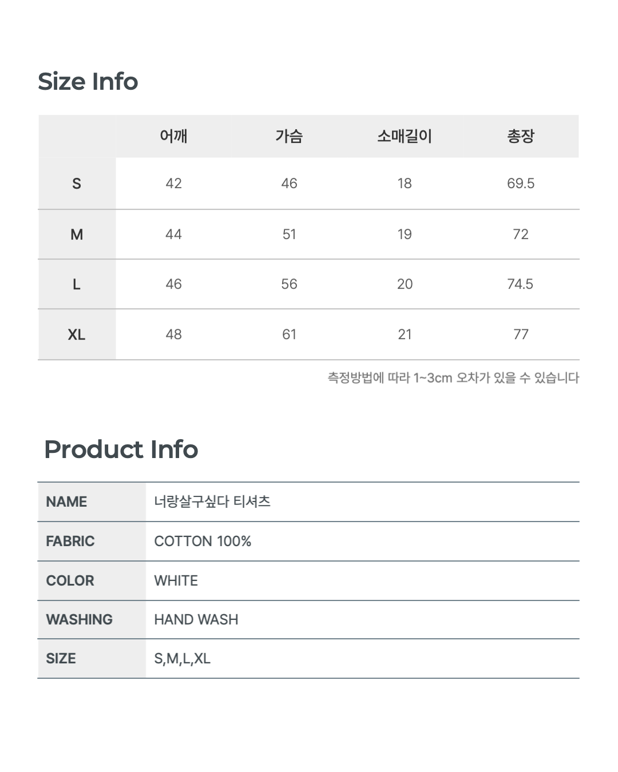Click the chest value 51 for M
This screenshot has width=618, height=772.
click(x=289, y=234)
